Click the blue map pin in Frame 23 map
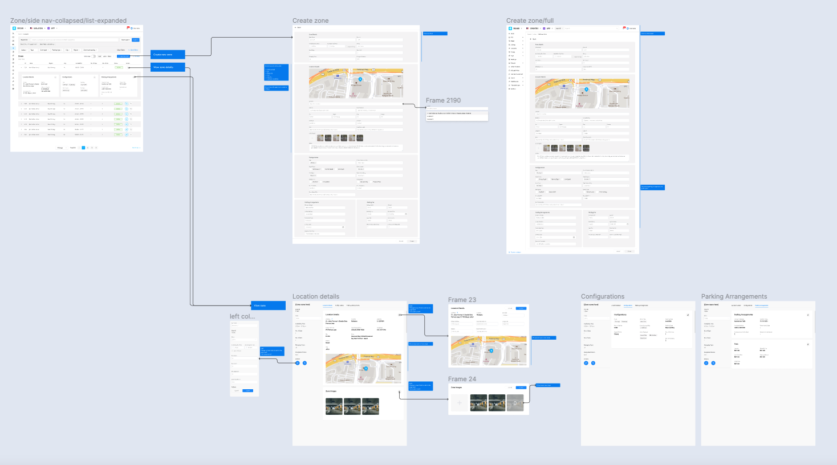The height and width of the screenshot is (465, 837). [x=491, y=350]
